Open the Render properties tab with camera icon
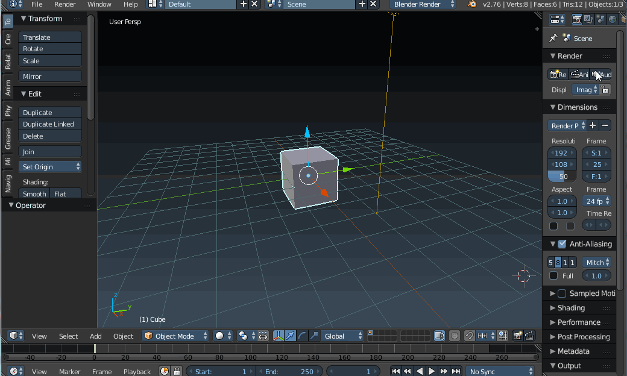The image size is (627, 376). [578, 19]
